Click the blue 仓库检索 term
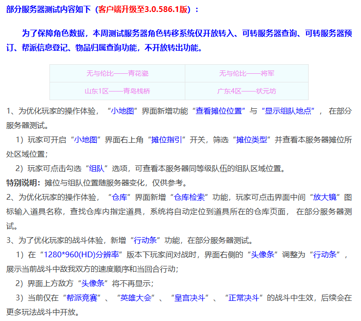Screen dimensions: 361x321 click(189, 197)
